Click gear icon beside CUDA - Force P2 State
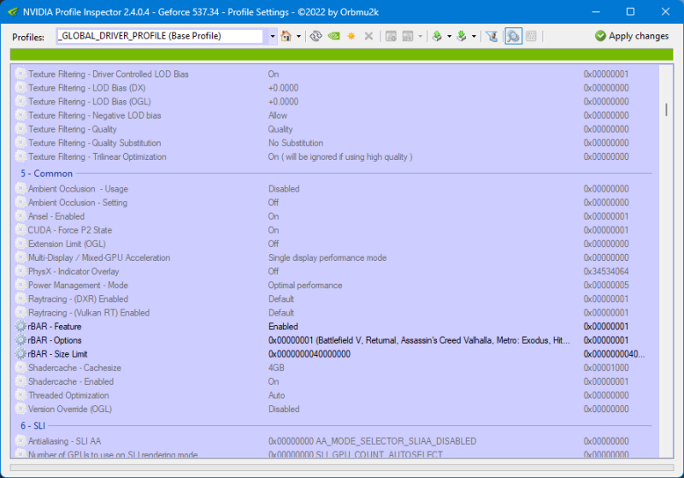 point(21,230)
